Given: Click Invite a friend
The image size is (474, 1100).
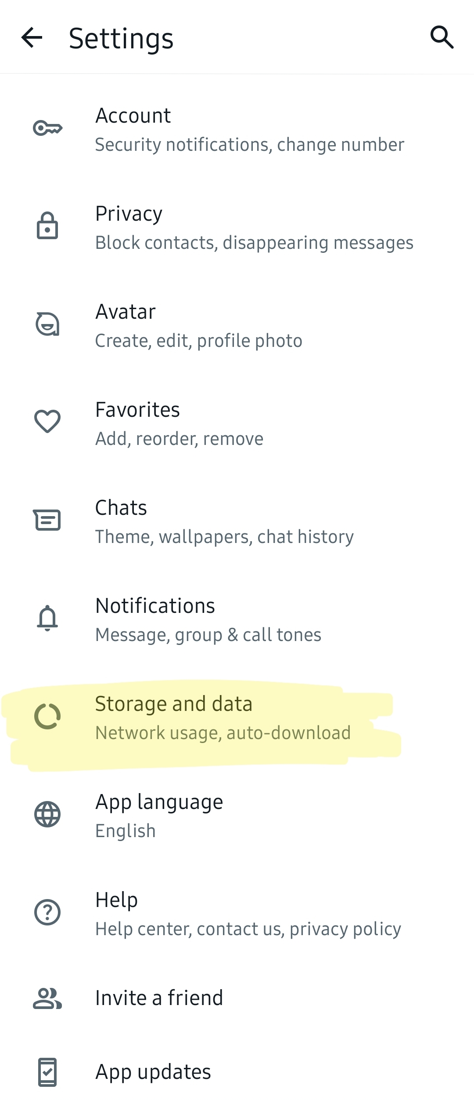Looking at the screenshot, I should [159, 998].
